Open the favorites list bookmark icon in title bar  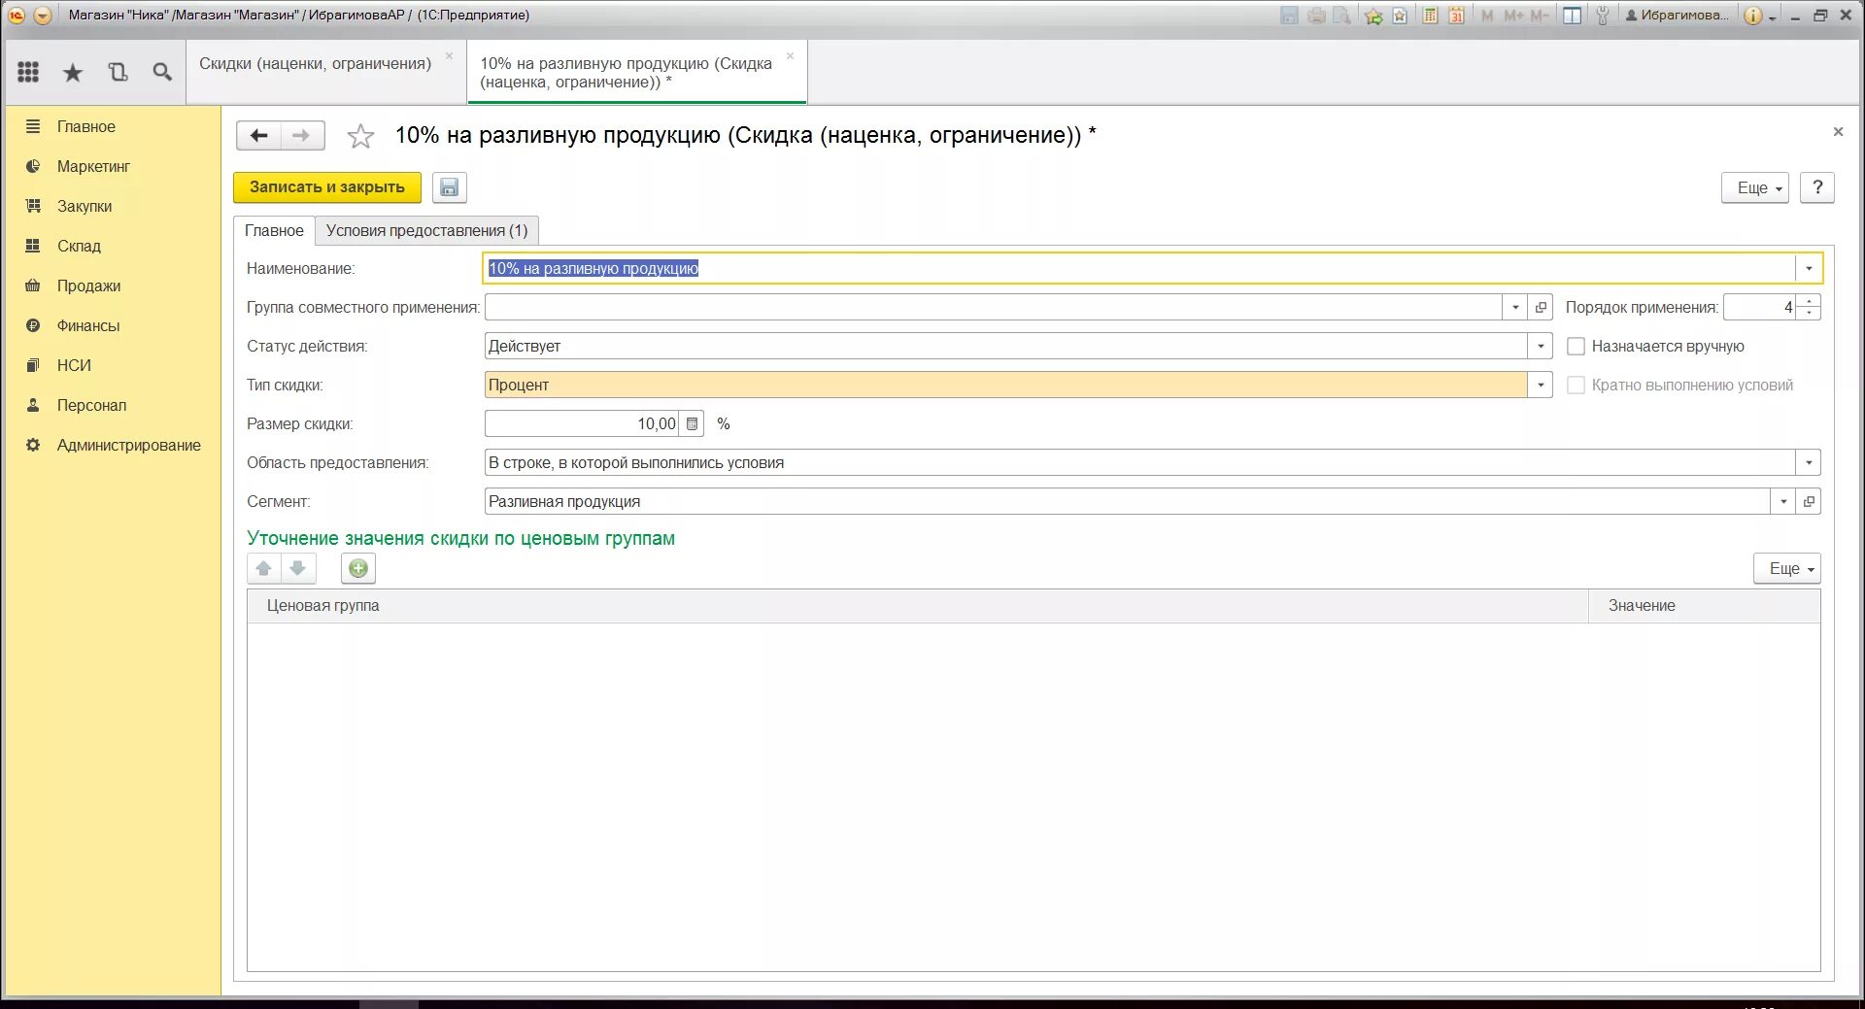pyautogui.click(x=1400, y=16)
